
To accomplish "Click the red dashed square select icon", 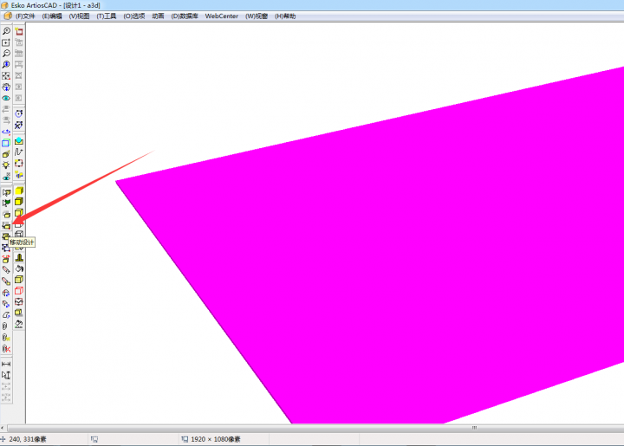I will pyautogui.click(x=19, y=164).
